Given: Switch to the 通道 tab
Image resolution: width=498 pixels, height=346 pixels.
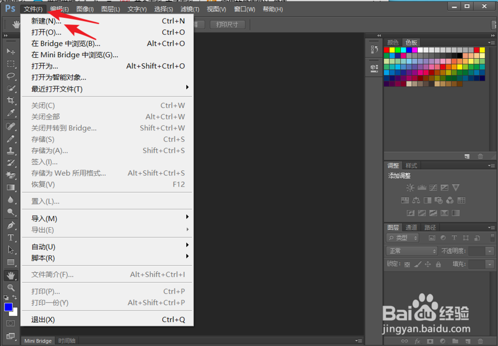Looking at the screenshot, I should (x=411, y=228).
